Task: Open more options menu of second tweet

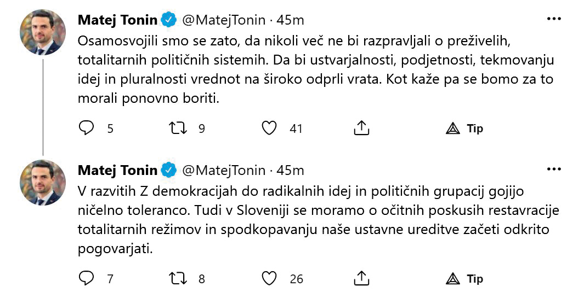Action: [x=554, y=171]
